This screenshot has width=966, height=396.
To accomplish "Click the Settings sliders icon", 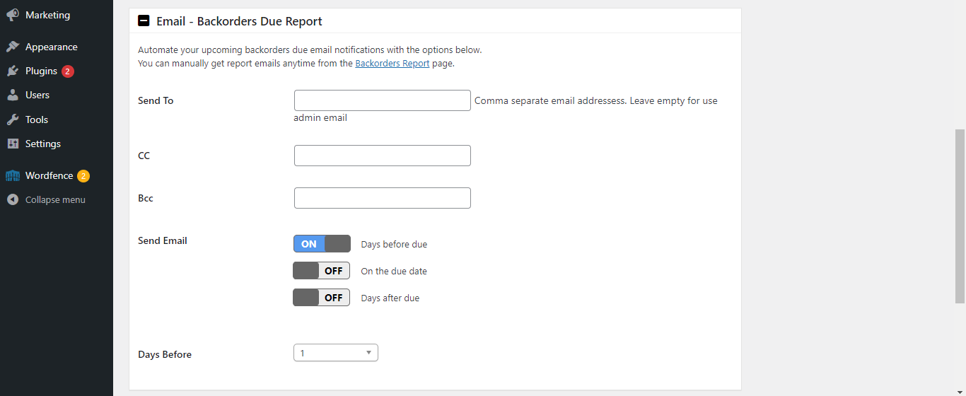I will 13,144.
